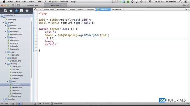The width and height of the screenshot is (190, 106).
Task: Open logout.php in the file tree
Action: pos(15,49)
